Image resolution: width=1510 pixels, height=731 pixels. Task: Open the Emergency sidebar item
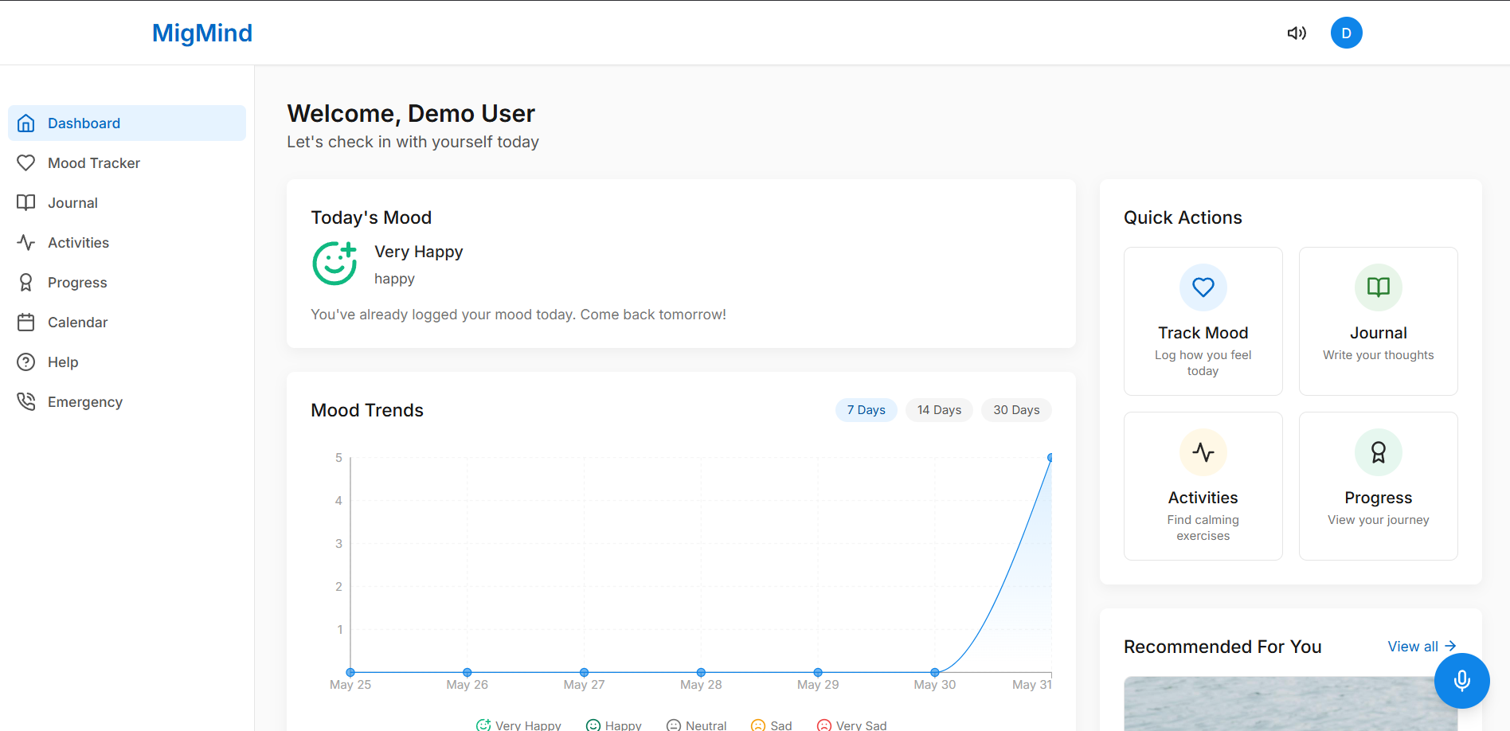(x=127, y=402)
